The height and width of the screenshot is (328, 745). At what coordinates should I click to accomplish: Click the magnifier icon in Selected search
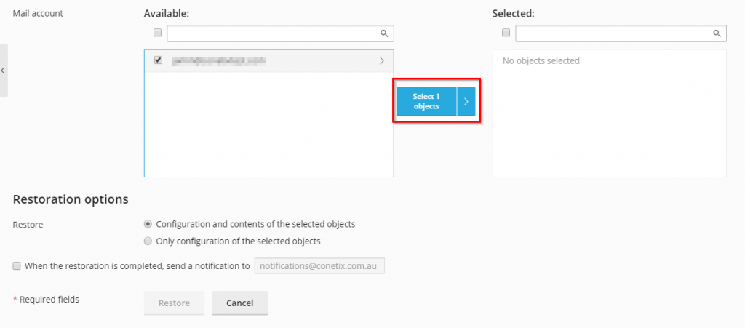(x=717, y=33)
